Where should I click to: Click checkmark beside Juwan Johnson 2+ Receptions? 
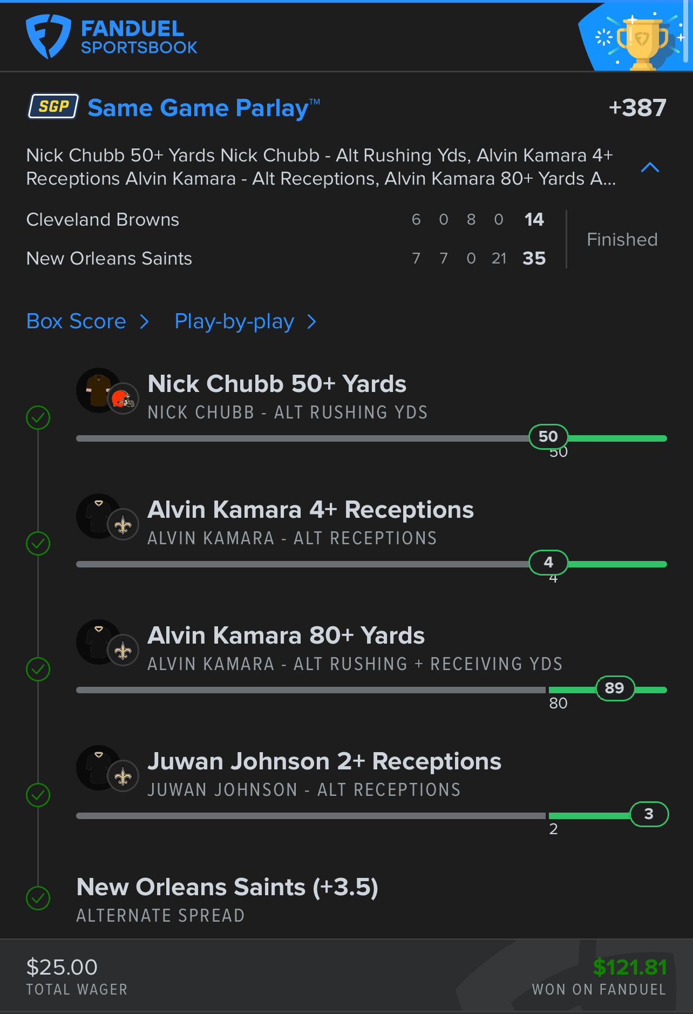point(38,795)
